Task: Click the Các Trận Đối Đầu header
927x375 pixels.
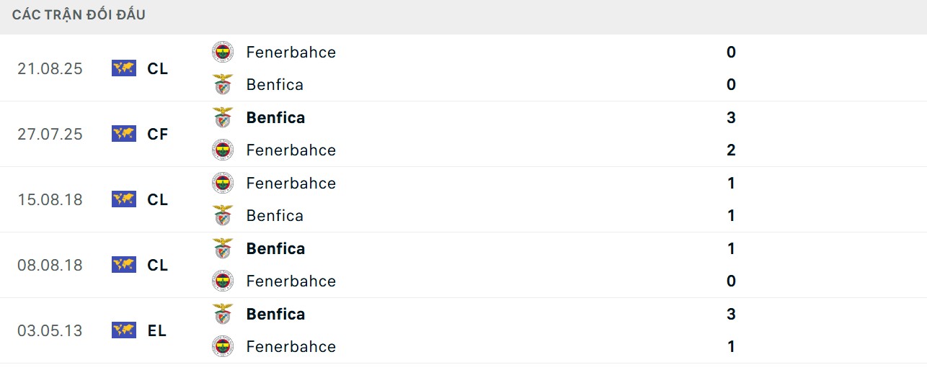Action: tap(79, 14)
